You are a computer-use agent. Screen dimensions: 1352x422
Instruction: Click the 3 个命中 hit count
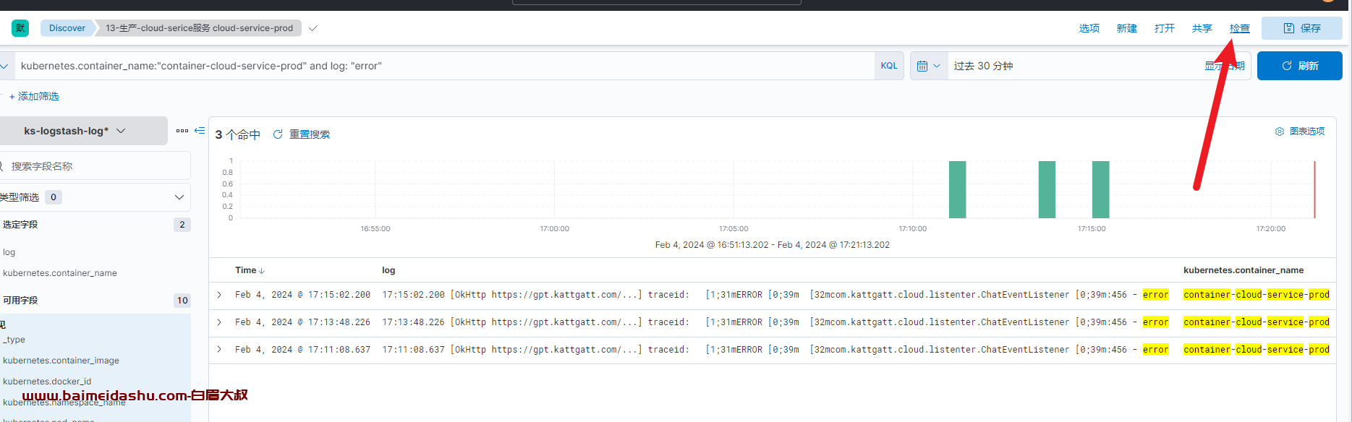coord(238,134)
